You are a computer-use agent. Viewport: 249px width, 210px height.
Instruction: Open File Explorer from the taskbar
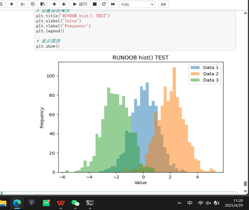coord(3,203)
